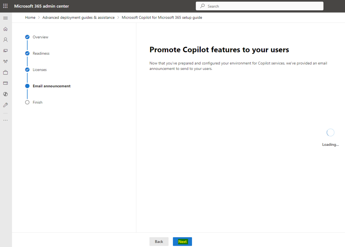Open the Setup wrench icon in the sidebar

5,105
